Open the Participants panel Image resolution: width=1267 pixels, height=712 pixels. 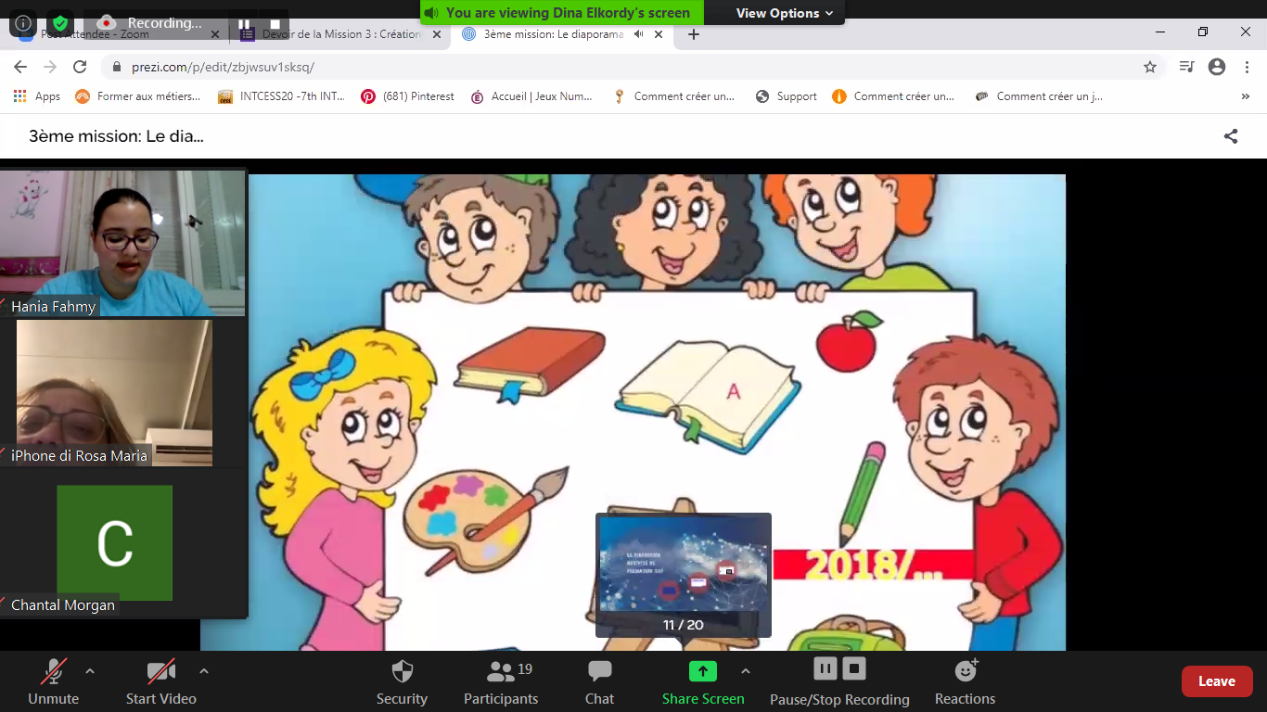click(x=501, y=671)
